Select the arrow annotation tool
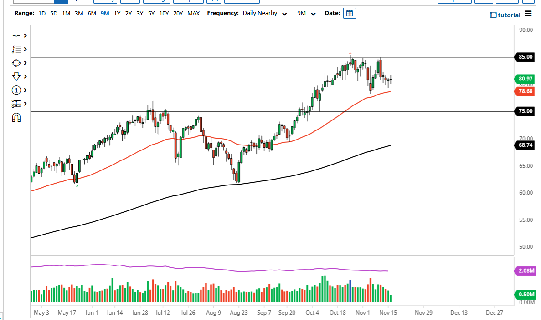Viewport: 541px width, 320px height. click(15, 76)
